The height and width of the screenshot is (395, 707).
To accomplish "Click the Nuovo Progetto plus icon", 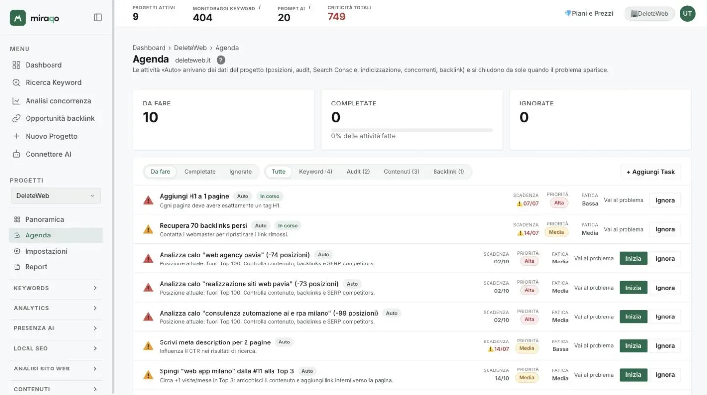I will [16, 136].
